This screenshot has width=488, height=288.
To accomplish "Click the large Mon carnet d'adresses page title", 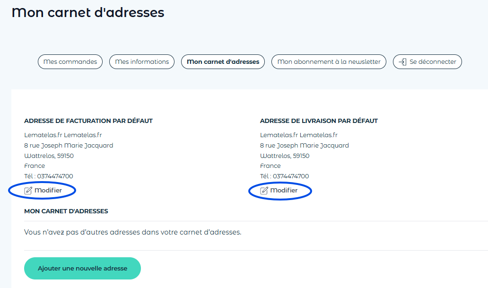I will 88,13.
